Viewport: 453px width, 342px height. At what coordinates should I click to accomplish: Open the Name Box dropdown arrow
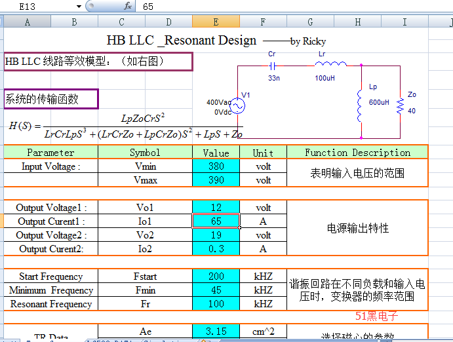click(79, 6)
